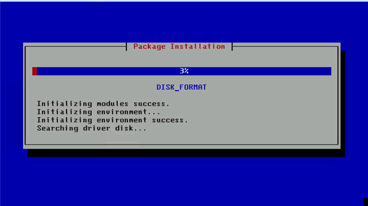Image resolution: width=368 pixels, height=206 pixels.
Task: Click the black drop shadow under the dialog
Action: [186, 153]
